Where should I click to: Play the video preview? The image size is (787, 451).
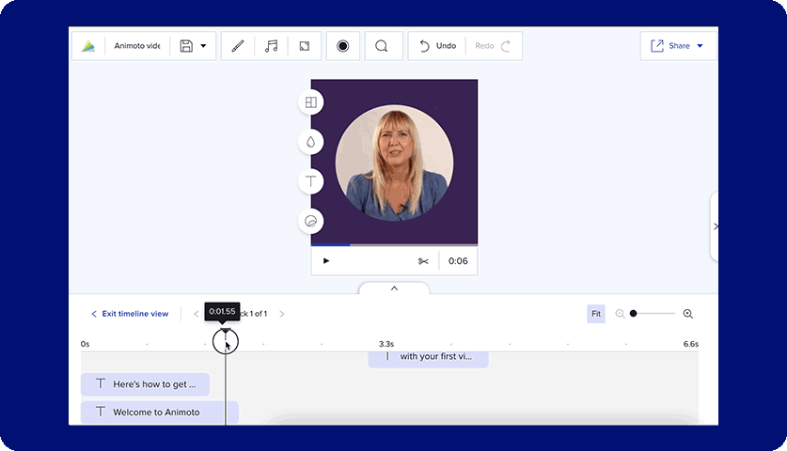(326, 261)
